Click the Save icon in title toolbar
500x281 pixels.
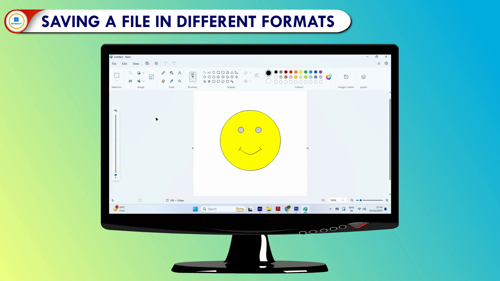click(147, 63)
